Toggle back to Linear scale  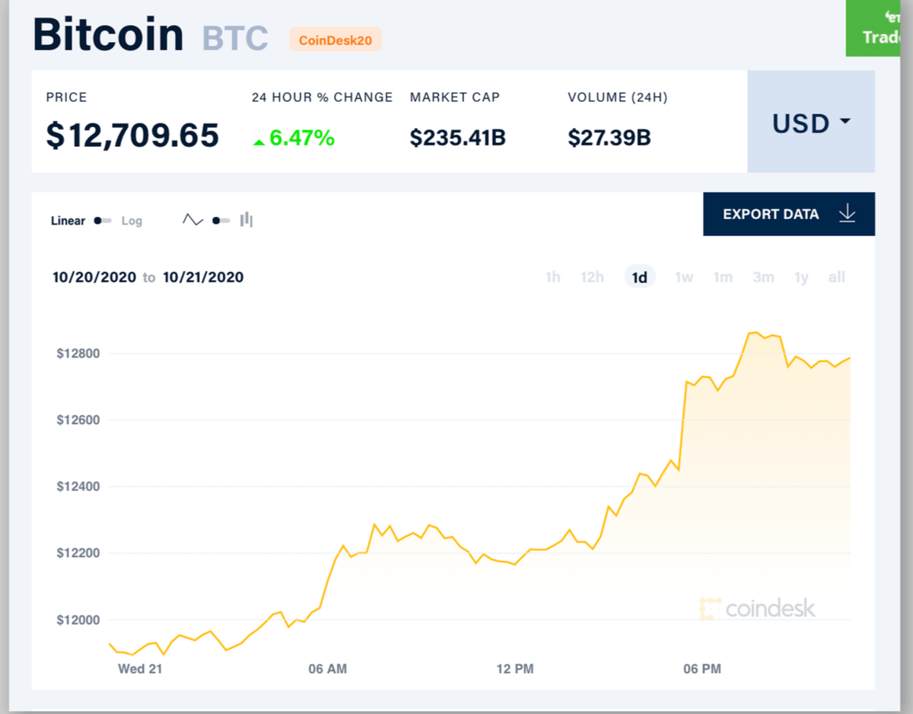pos(67,221)
